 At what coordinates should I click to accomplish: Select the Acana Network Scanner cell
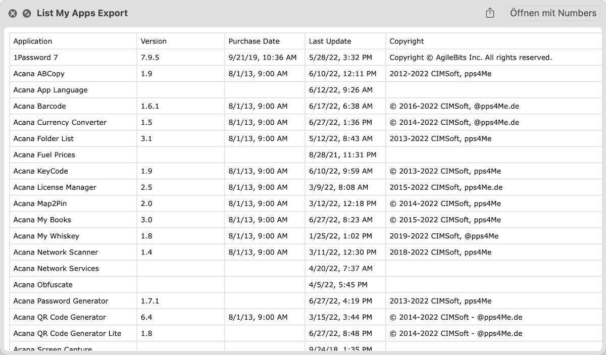(73, 252)
